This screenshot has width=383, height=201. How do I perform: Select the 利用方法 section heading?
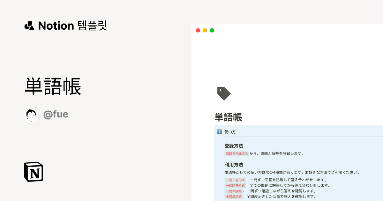[x=234, y=165]
